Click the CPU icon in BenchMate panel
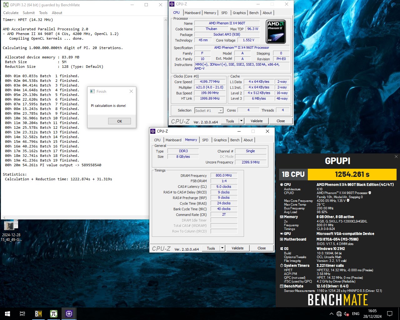This screenshot has width=400, height=320. click(282, 185)
